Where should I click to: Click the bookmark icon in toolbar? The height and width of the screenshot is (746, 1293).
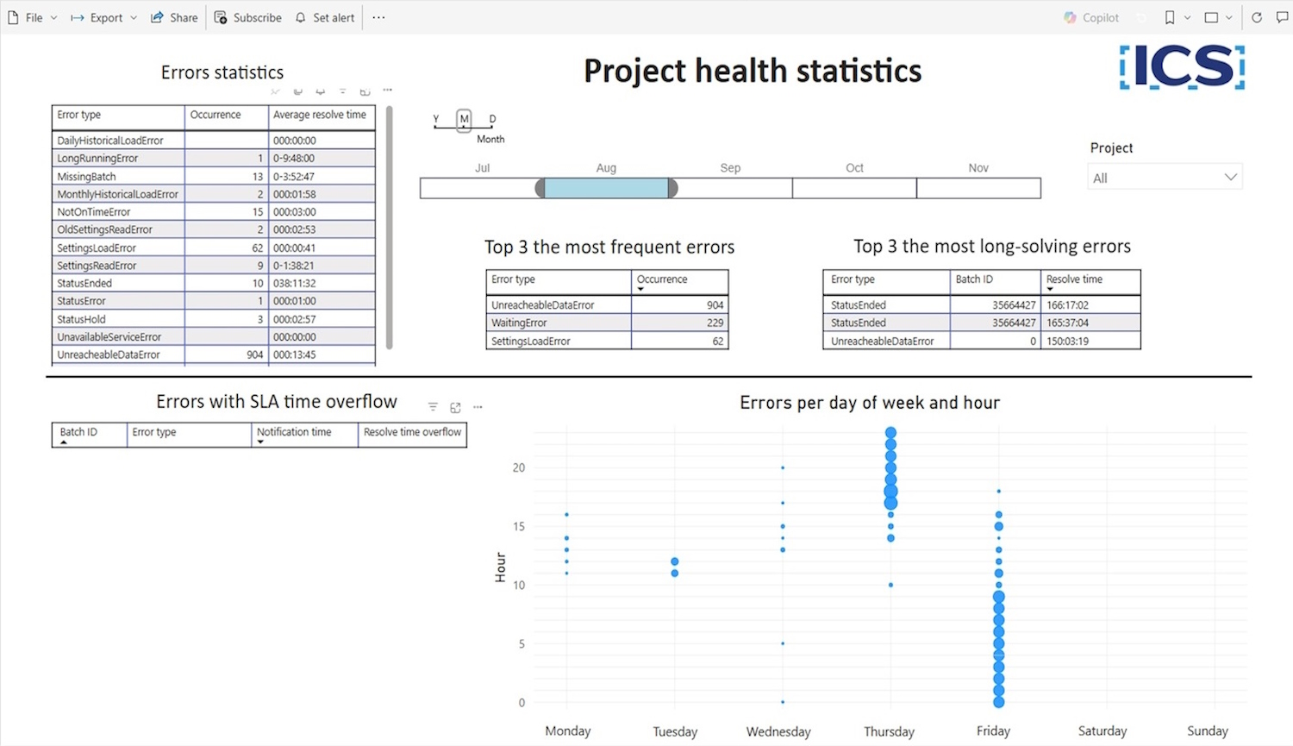tap(1170, 17)
